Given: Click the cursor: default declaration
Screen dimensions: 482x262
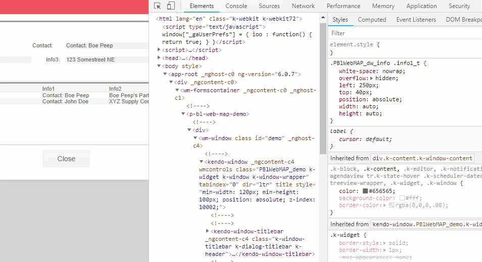Looking at the screenshot, I should pyautogui.click(x=365, y=139).
